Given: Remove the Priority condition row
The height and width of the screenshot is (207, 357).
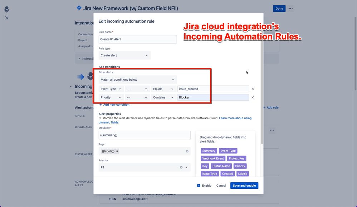Looking at the screenshot, I should point(253,97).
